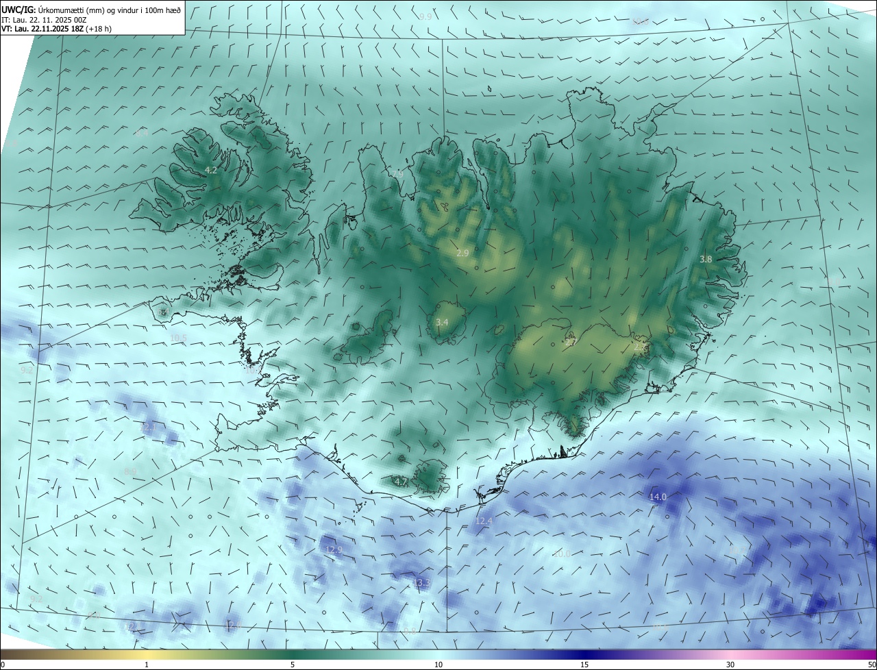The height and width of the screenshot is (670, 877).
Task: Click the colorbar tick label 1
Action: point(147,665)
